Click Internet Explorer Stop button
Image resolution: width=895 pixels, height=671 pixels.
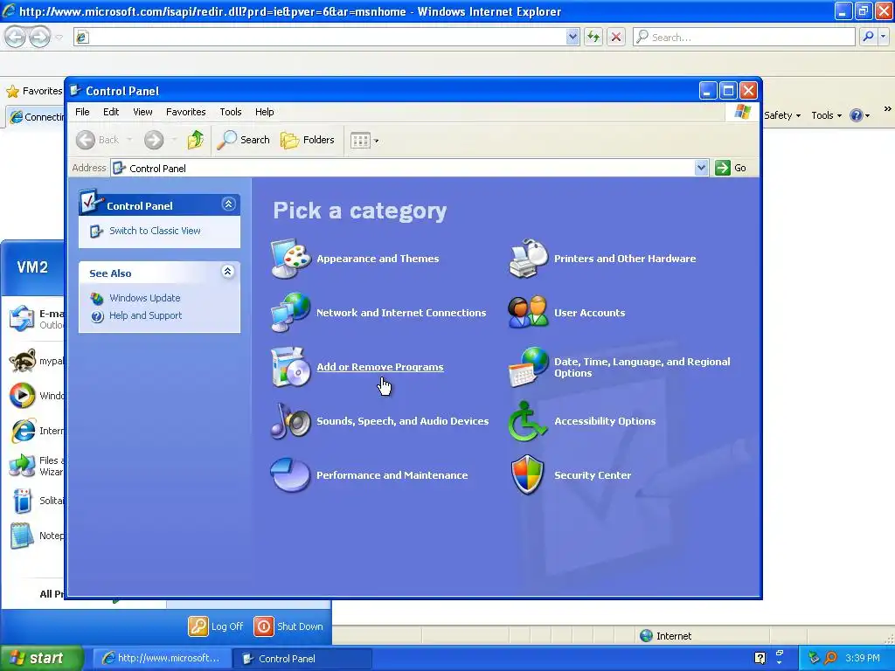pyautogui.click(x=616, y=37)
